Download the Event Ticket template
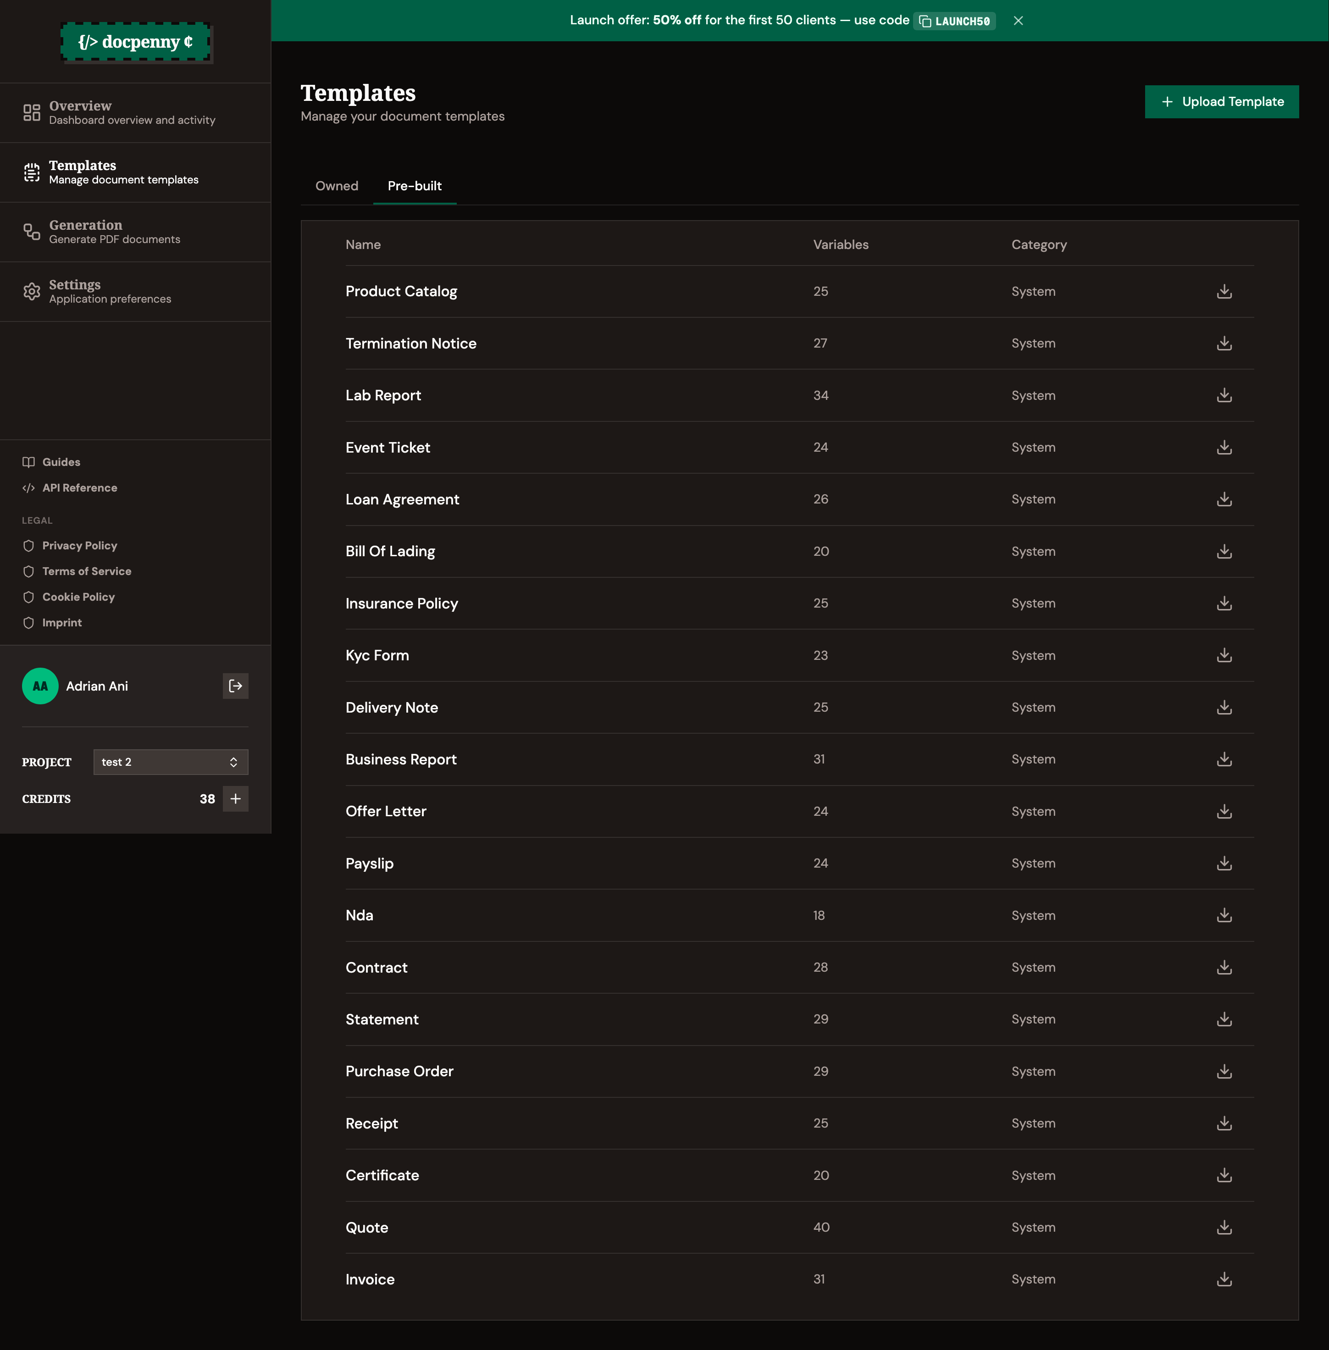 [1224, 448]
